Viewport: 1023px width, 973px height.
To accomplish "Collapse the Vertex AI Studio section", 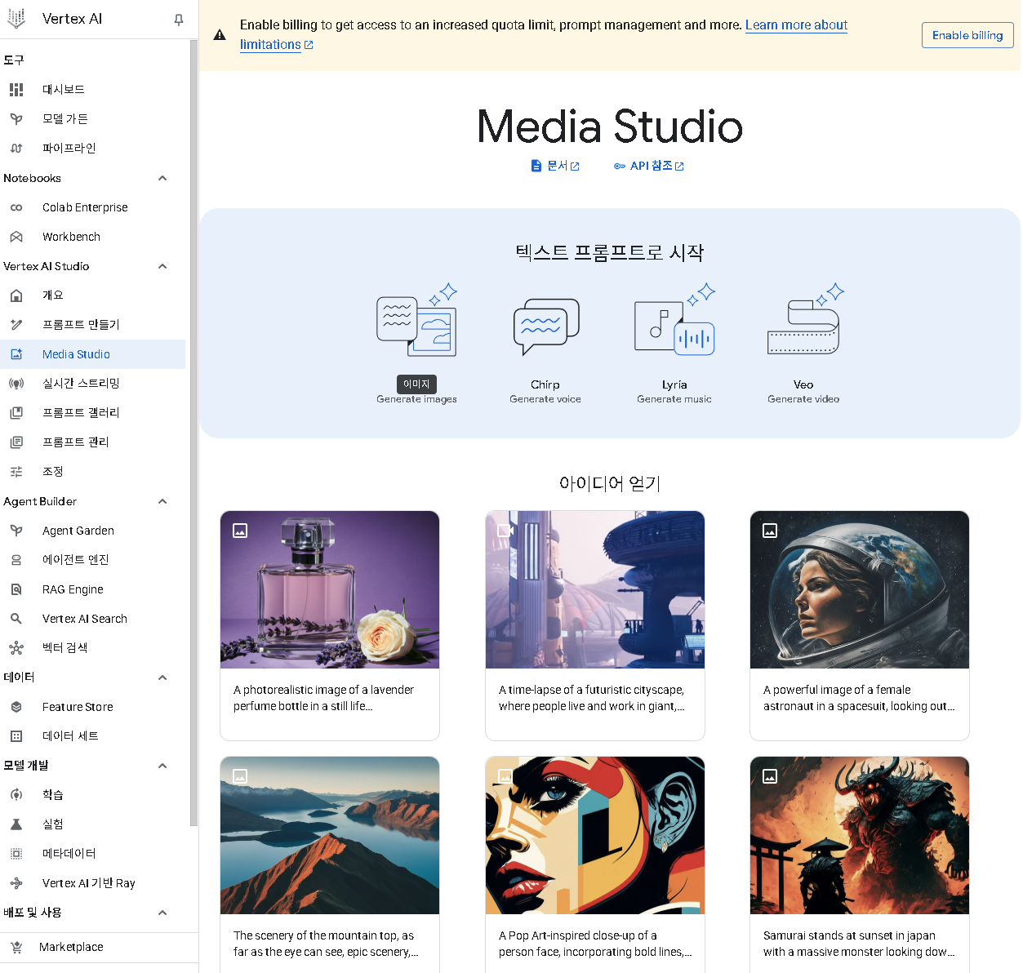I will (162, 266).
